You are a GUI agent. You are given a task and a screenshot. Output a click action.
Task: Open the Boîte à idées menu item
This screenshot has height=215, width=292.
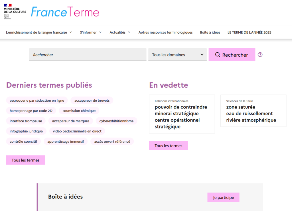coord(210,32)
